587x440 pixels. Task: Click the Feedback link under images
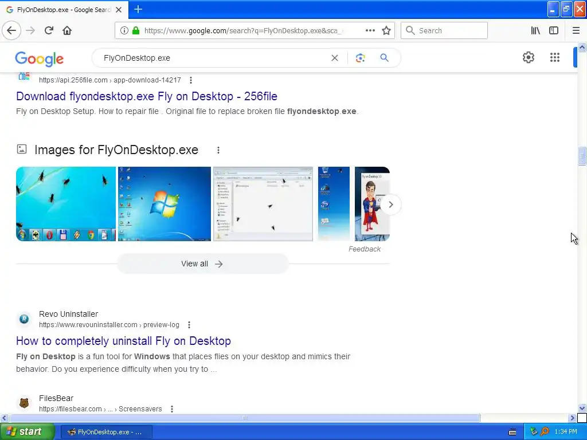(x=364, y=249)
